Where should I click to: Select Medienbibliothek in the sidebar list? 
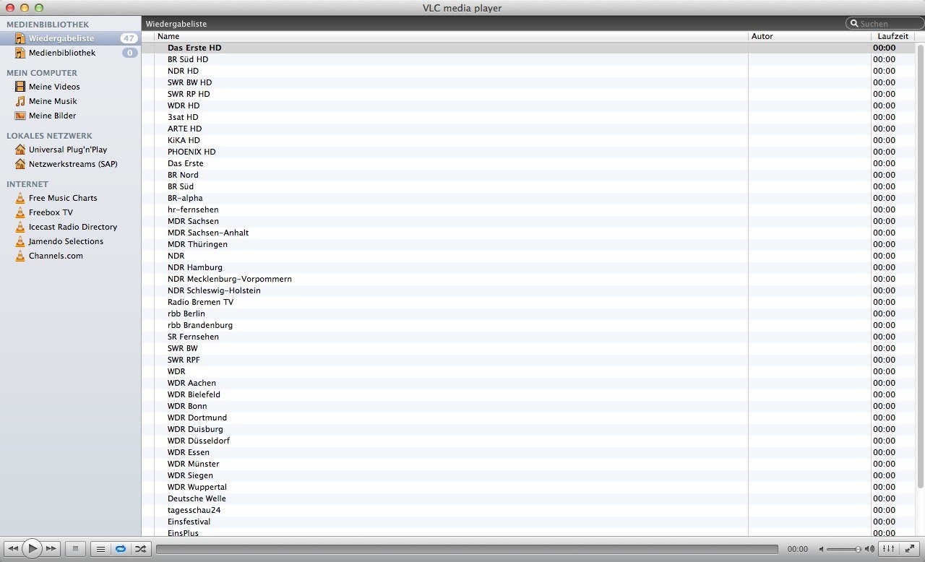(70, 53)
